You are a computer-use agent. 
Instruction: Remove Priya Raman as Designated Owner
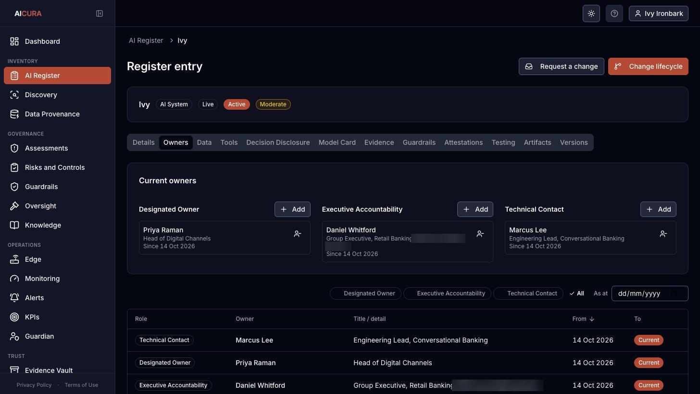click(x=298, y=234)
